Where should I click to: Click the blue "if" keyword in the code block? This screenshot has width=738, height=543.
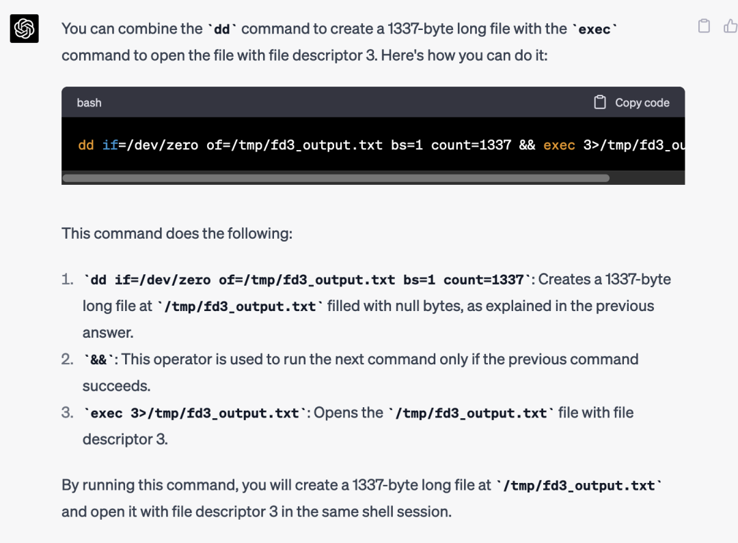coord(110,145)
